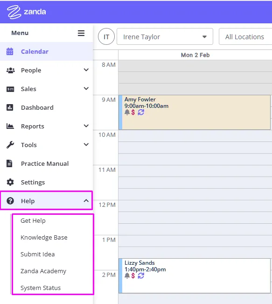Click the dollar sign icon on Lizzy Sands' appointment
The image size is (272, 304).
point(133,276)
